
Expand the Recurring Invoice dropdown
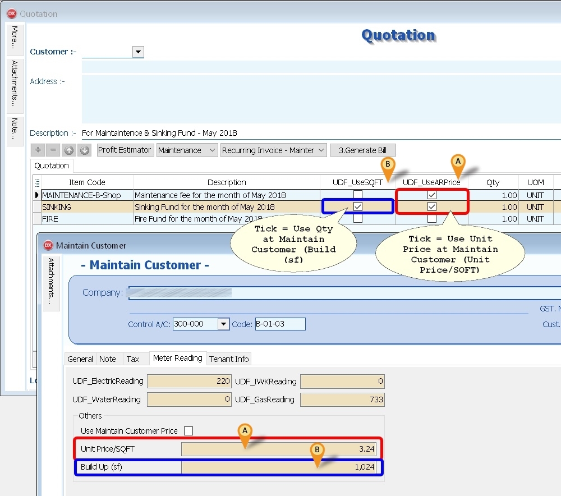tap(321, 150)
